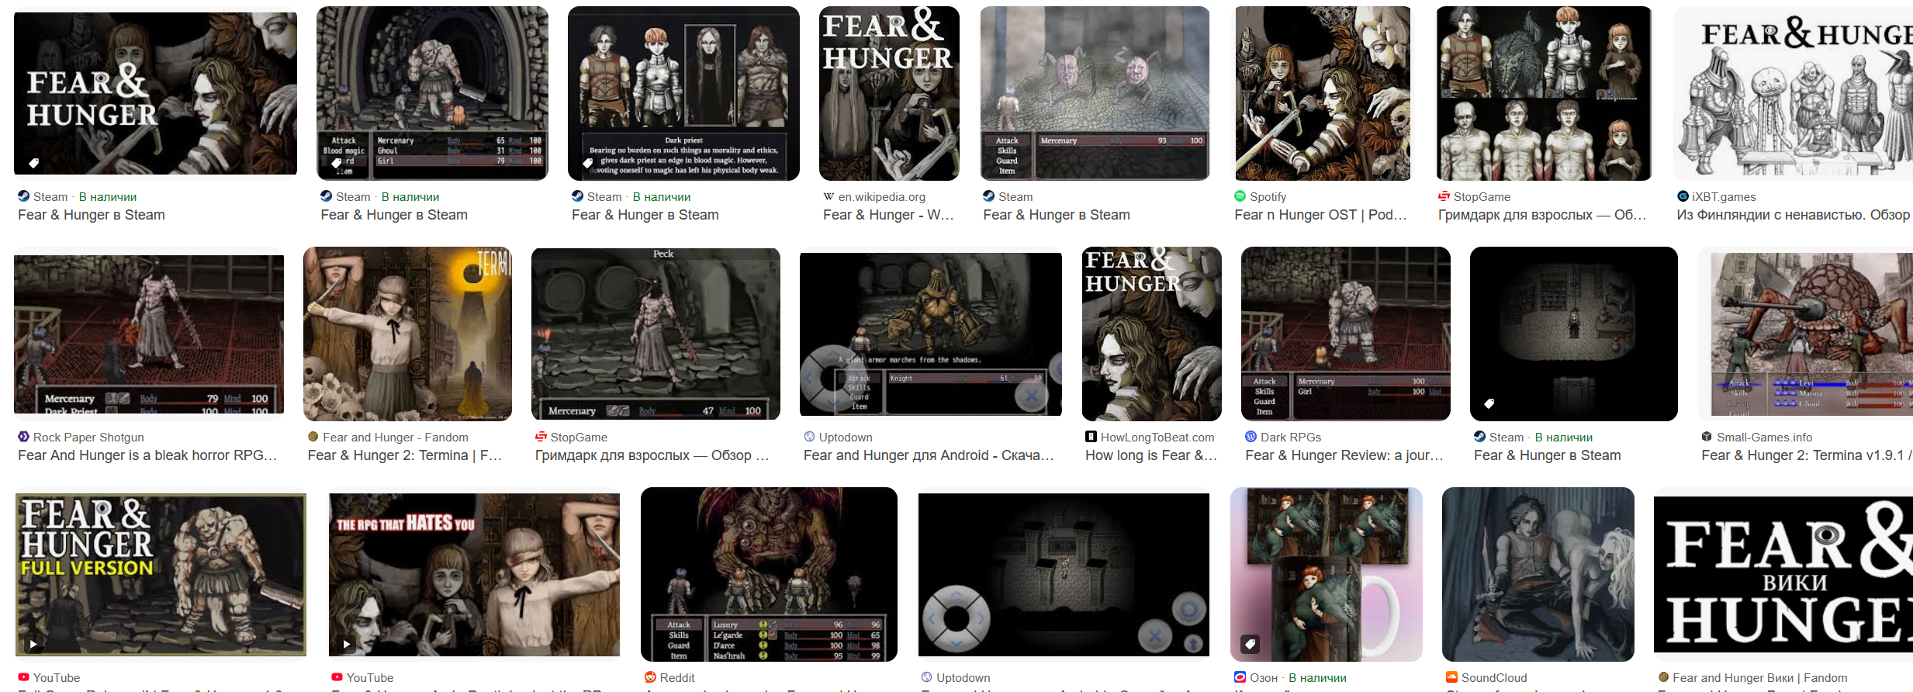Click the Reddit favicon
Image resolution: width=1913 pixels, height=692 pixels.
[650, 677]
